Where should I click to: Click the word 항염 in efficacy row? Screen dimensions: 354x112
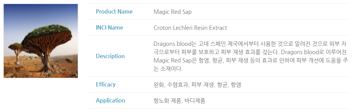click(236, 85)
